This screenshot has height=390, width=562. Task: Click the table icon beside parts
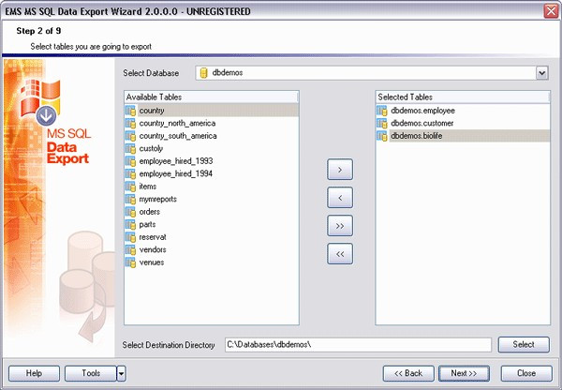[131, 225]
